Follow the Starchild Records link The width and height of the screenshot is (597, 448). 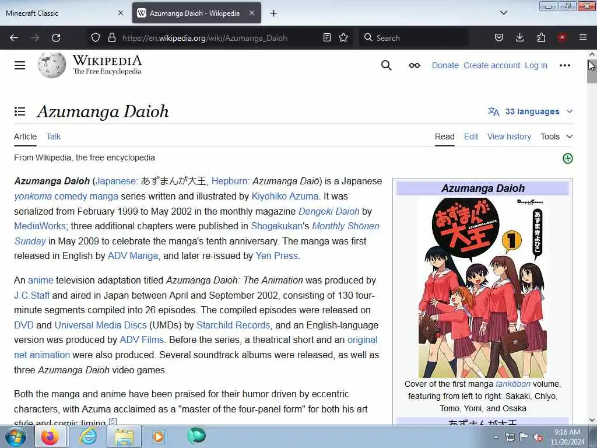coord(233,325)
